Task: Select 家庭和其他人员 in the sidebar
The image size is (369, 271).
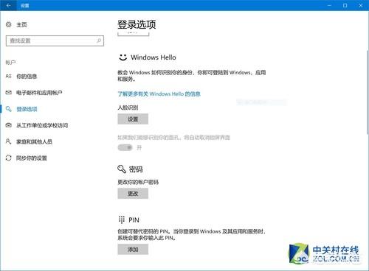Action: click(34, 141)
